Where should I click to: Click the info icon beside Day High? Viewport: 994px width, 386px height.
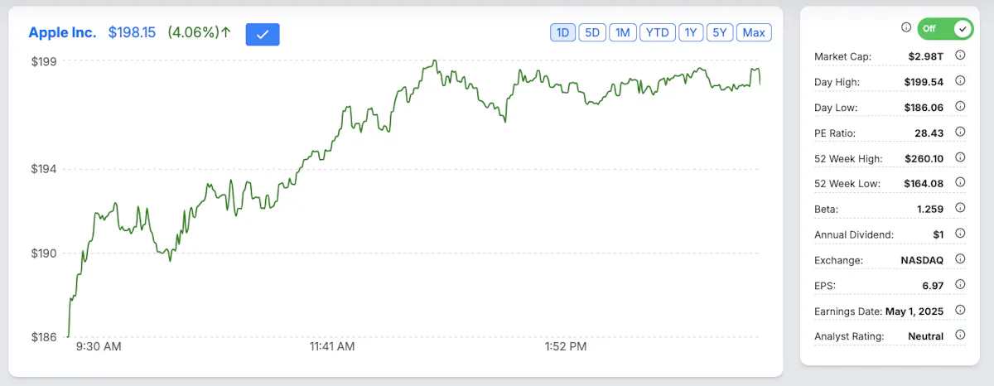point(961,81)
